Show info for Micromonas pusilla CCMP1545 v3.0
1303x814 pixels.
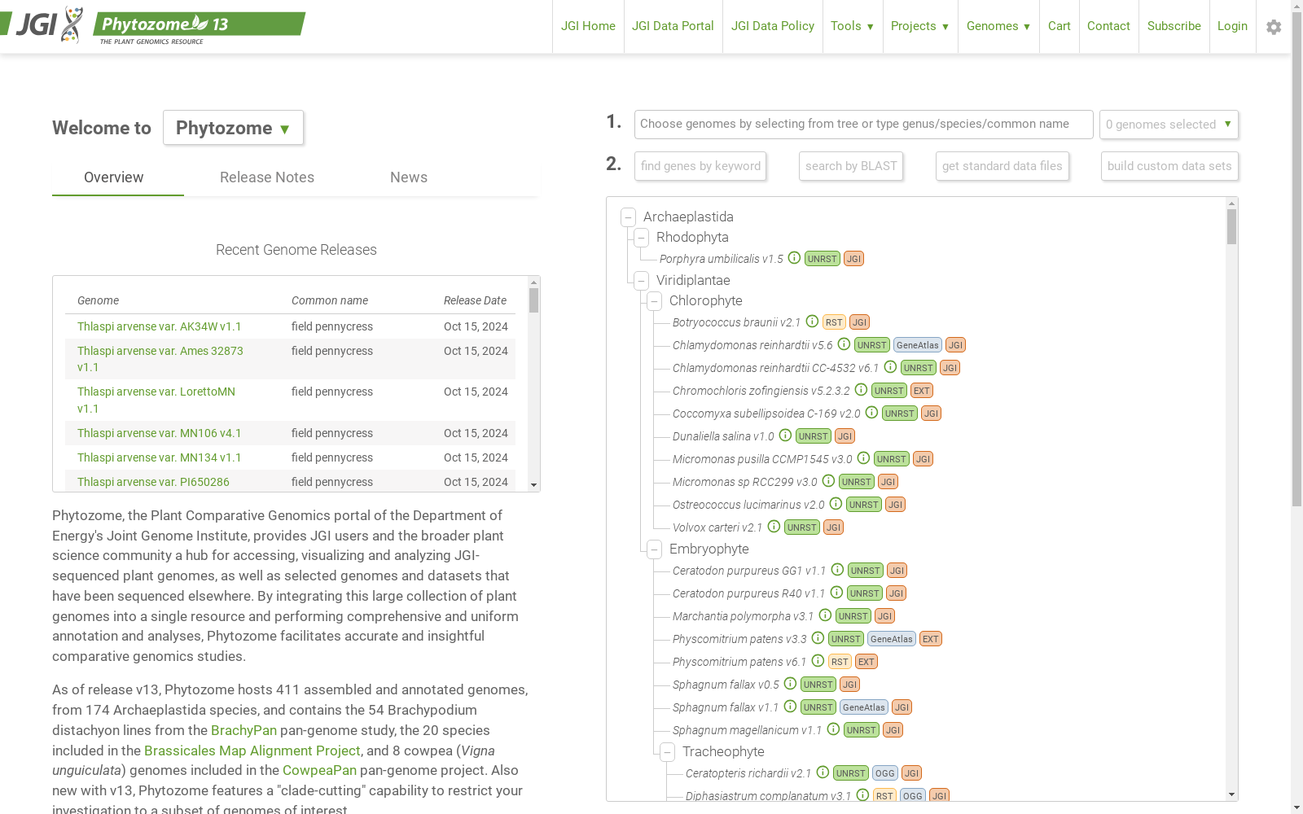[863, 458]
